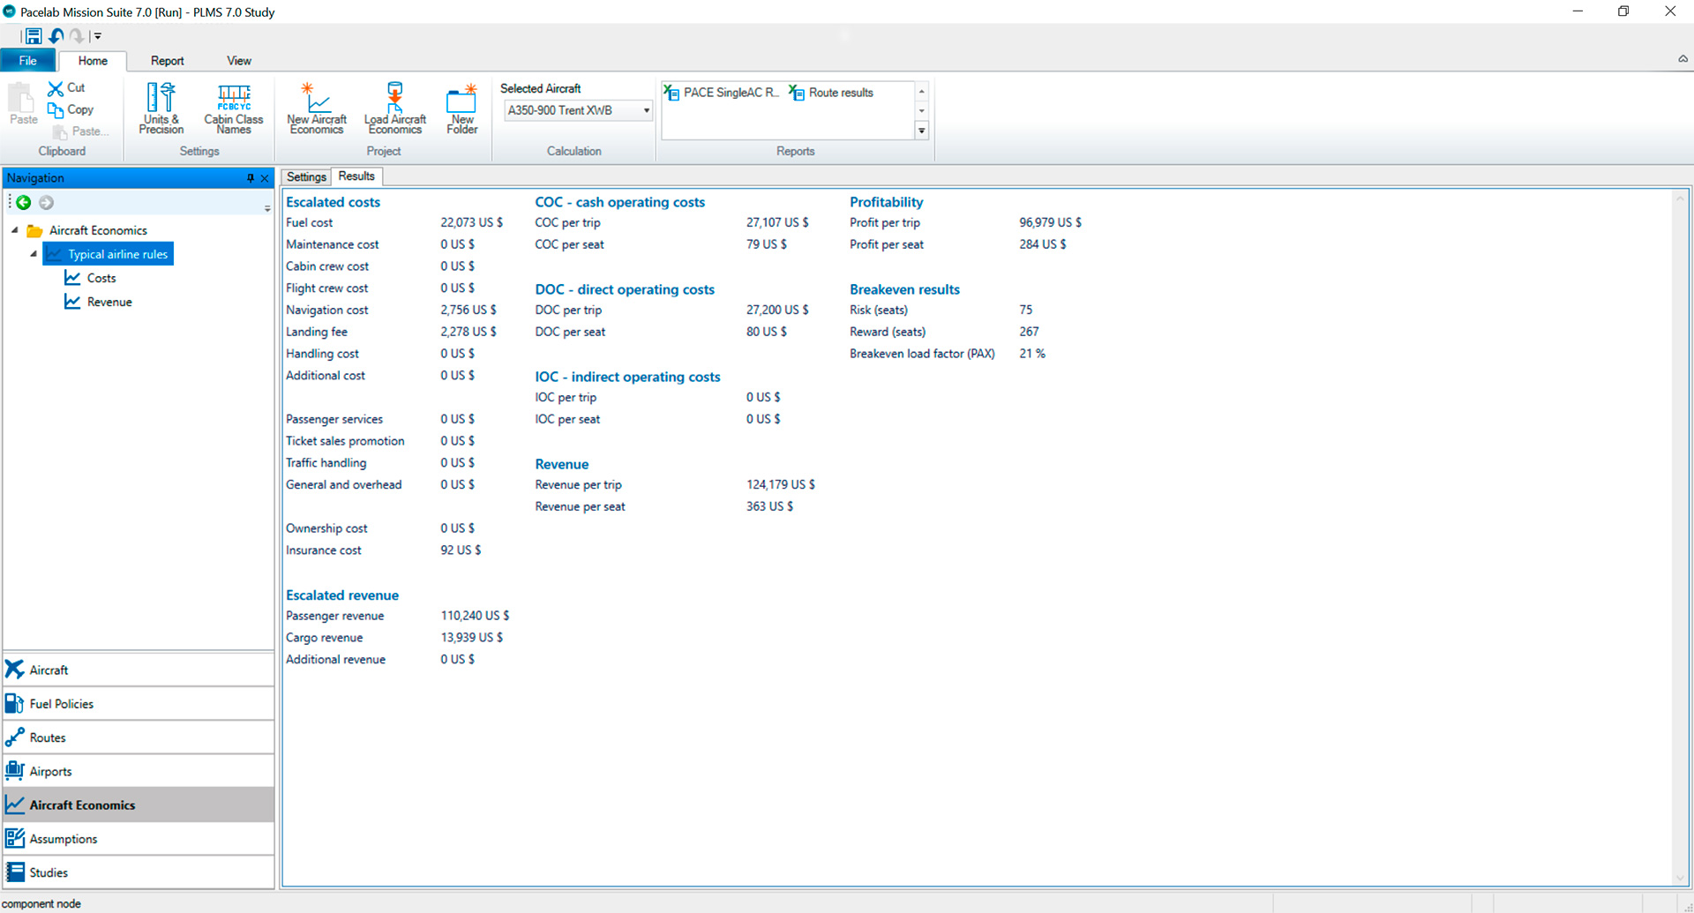Open the navigation toolbar overflow dropdown
The image size is (1694, 913).
[x=267, y=208]
